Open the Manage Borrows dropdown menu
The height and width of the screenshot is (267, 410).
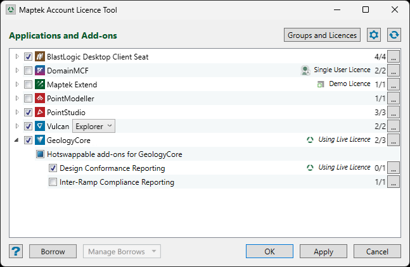(x=122, y=251)
